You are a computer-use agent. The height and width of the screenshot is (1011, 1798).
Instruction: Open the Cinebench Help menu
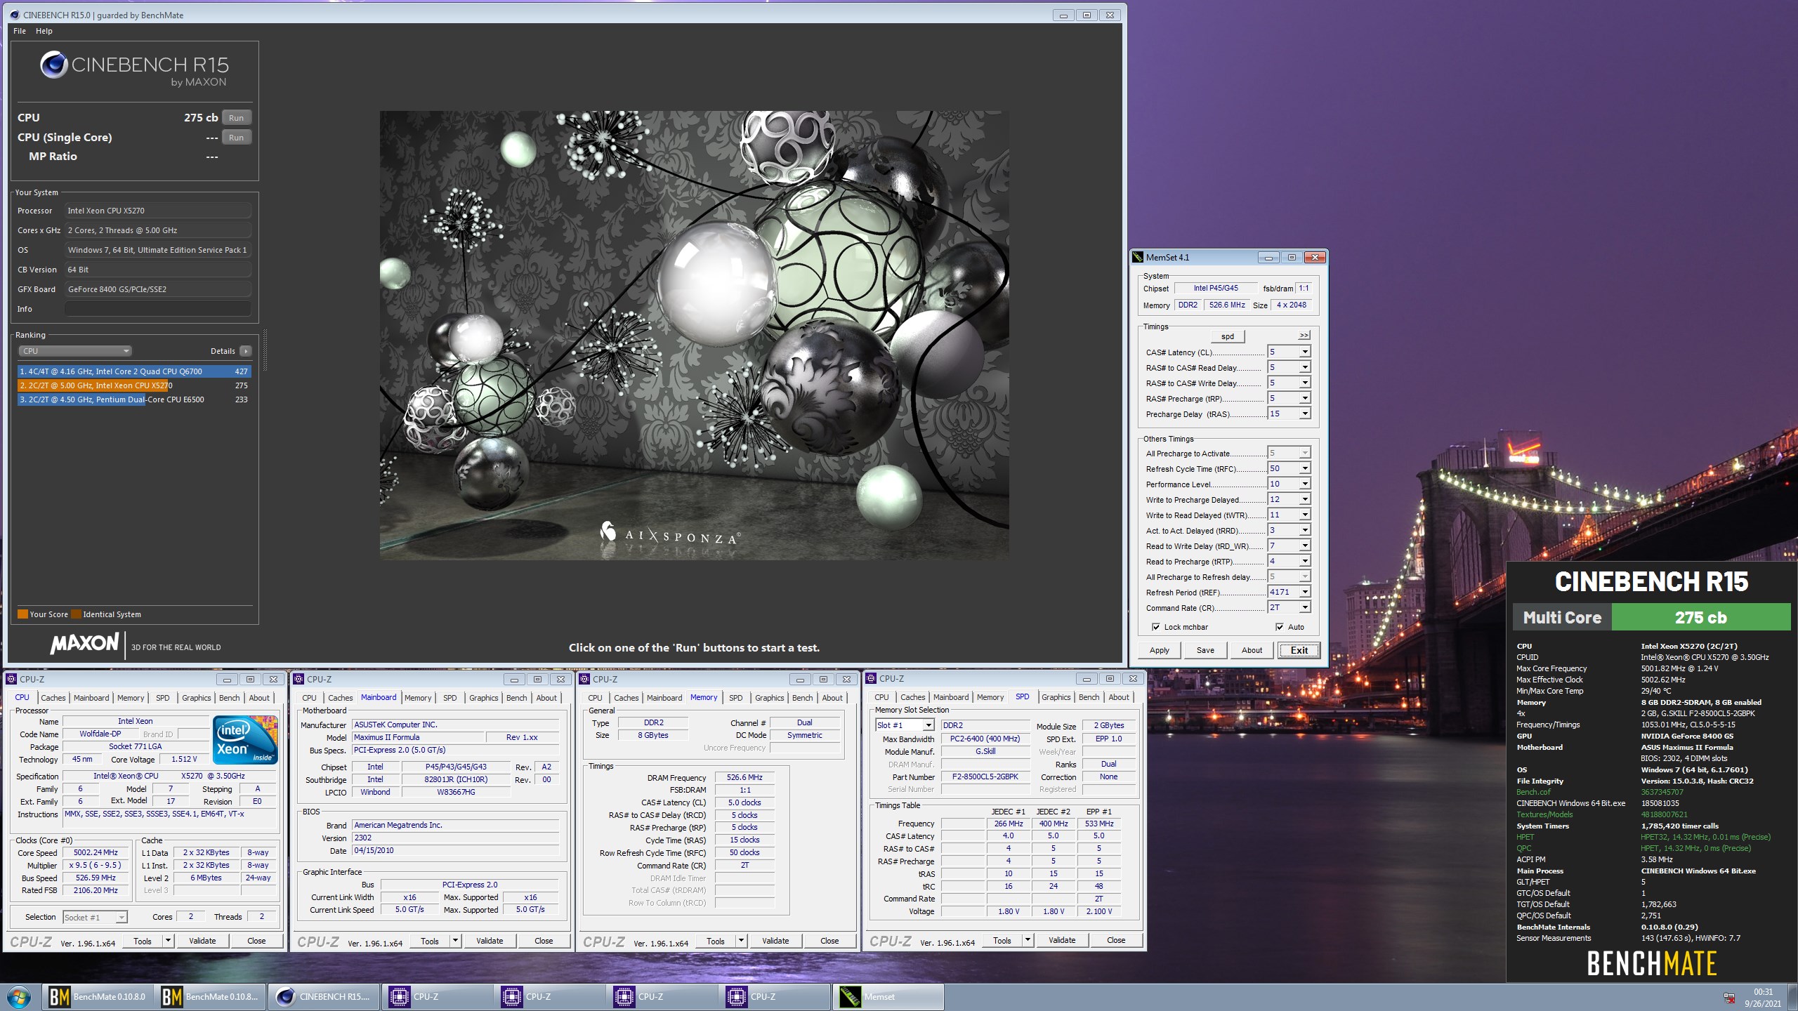(x=44, y=31)
